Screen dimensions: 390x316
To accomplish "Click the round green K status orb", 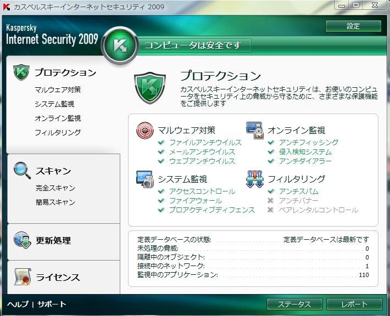I will 120,46.
